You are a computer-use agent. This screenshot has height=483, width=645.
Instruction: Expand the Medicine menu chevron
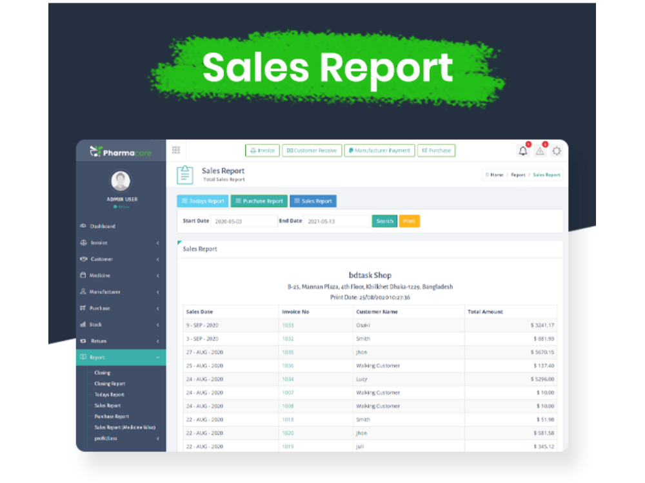158,276
